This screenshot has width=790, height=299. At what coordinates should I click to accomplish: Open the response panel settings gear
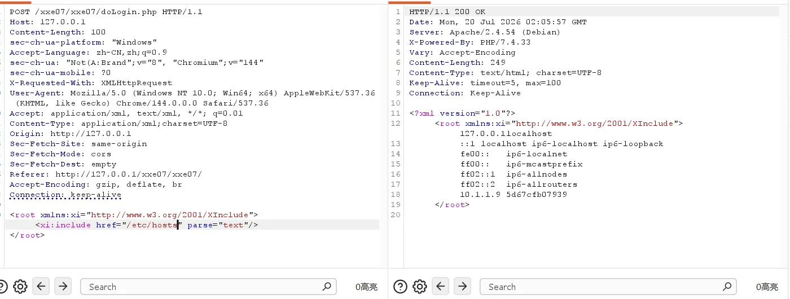pos(420,287)
